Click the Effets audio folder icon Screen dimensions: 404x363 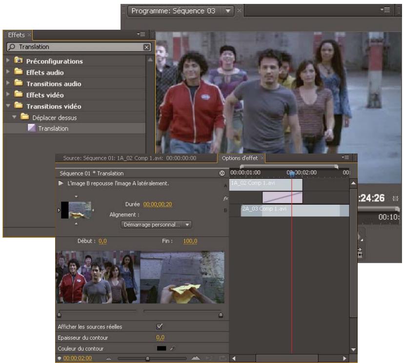coord(19,72)
